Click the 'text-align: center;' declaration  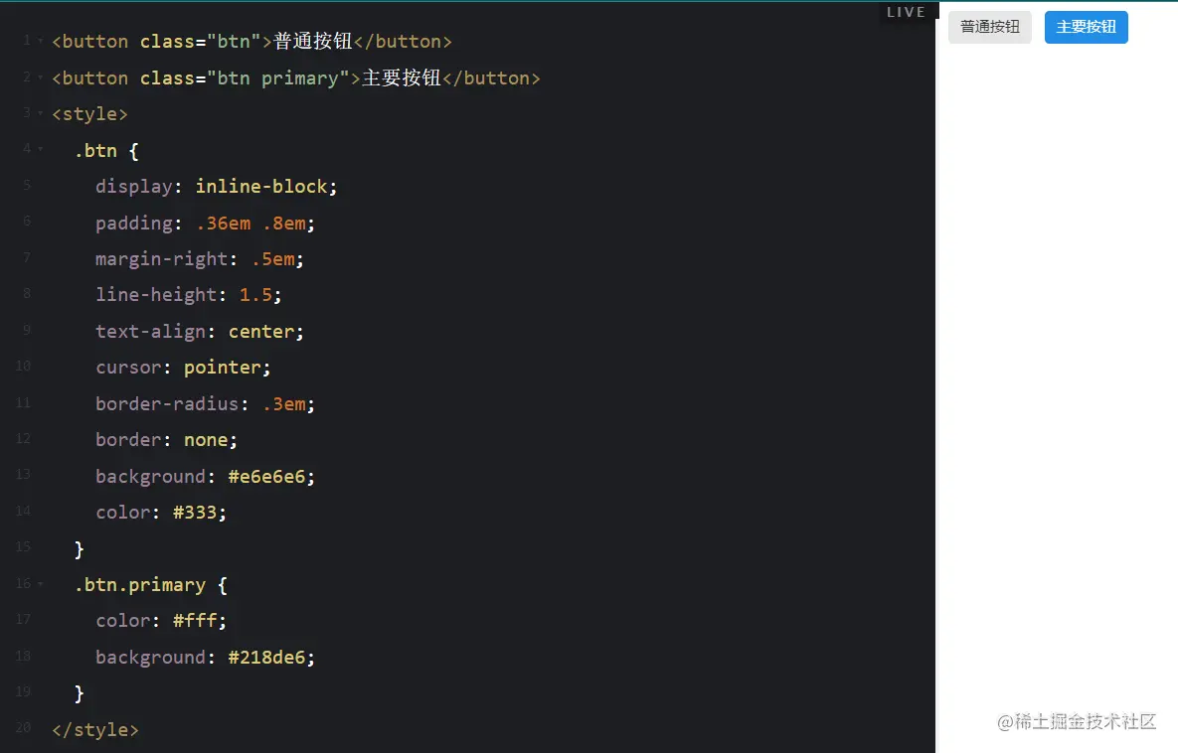click(199, 331)
